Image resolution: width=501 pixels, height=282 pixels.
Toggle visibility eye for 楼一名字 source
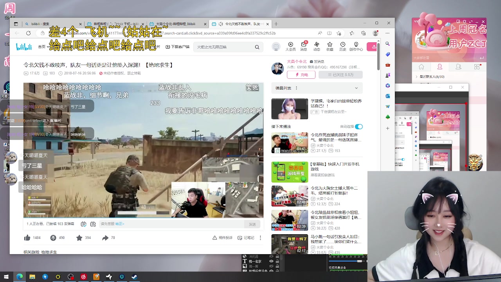click(271, 261)
